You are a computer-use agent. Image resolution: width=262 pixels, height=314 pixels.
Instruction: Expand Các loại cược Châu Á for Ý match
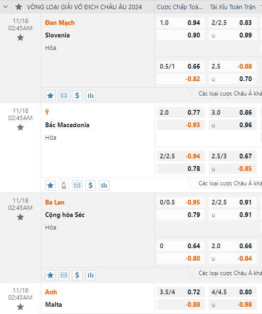[230, 183]
